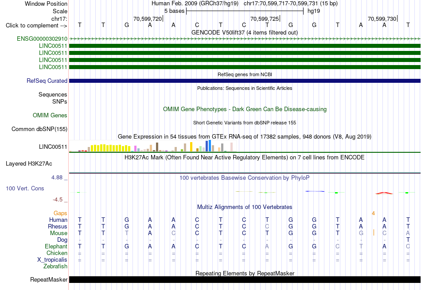Open the 'RefSeq Curated' track label
This screenshot has width=421, height=290.
(47, 81)
